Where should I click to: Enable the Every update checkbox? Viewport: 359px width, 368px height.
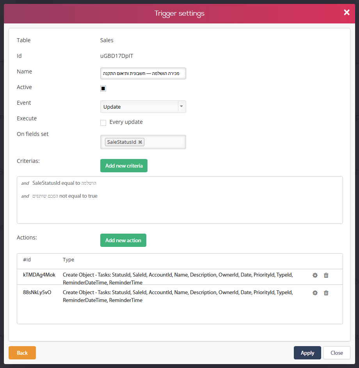point(103,123)
